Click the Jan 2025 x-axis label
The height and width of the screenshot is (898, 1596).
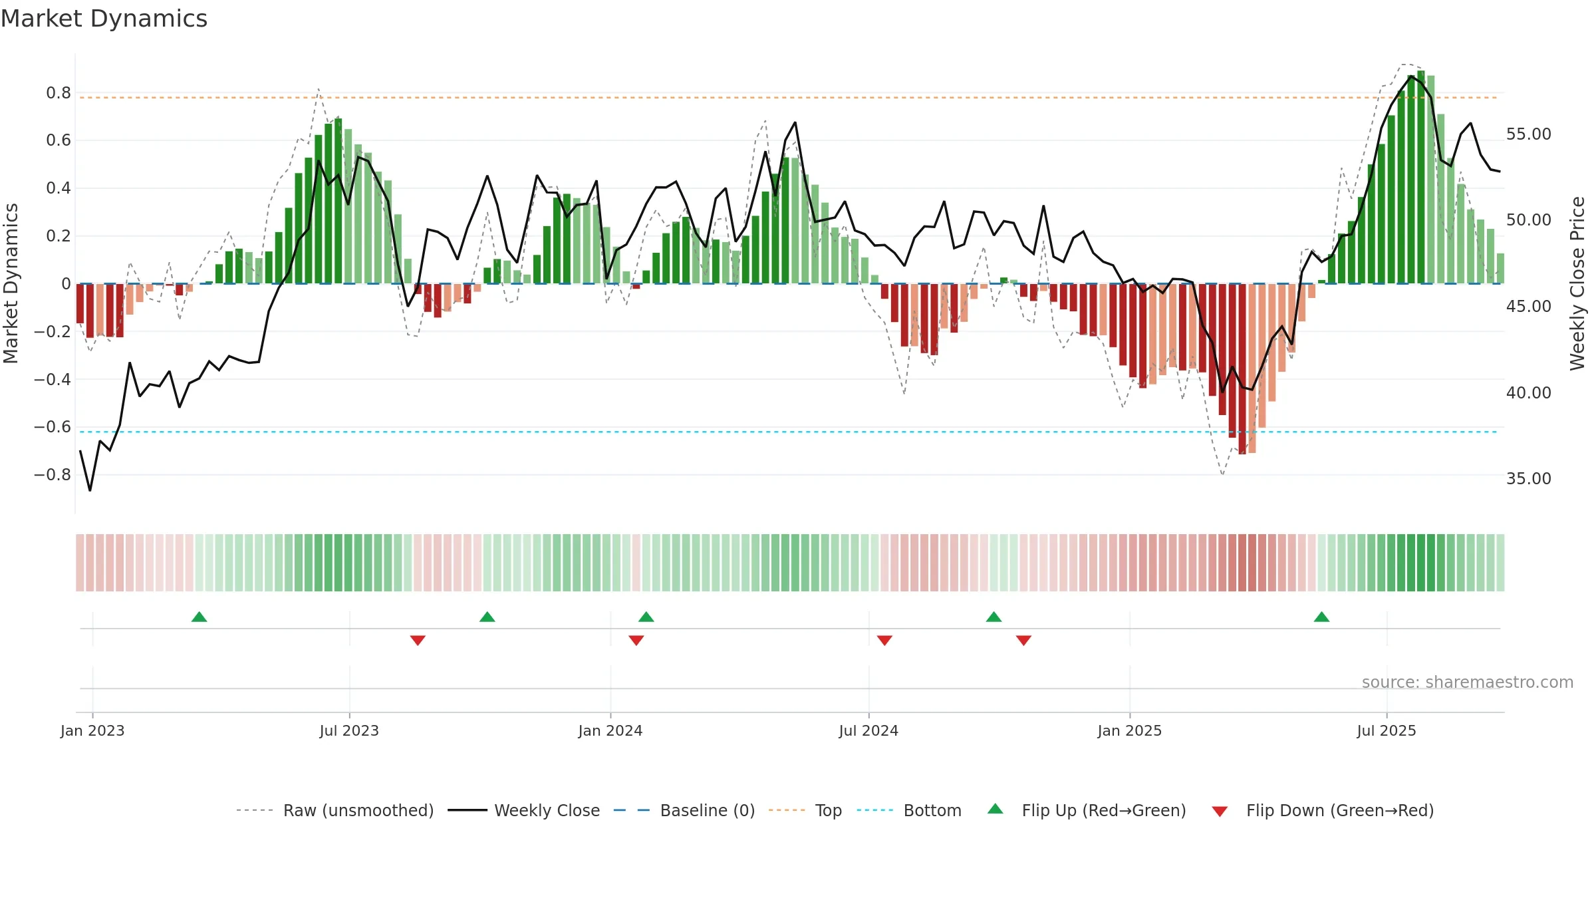click(x=1130, y=730)
